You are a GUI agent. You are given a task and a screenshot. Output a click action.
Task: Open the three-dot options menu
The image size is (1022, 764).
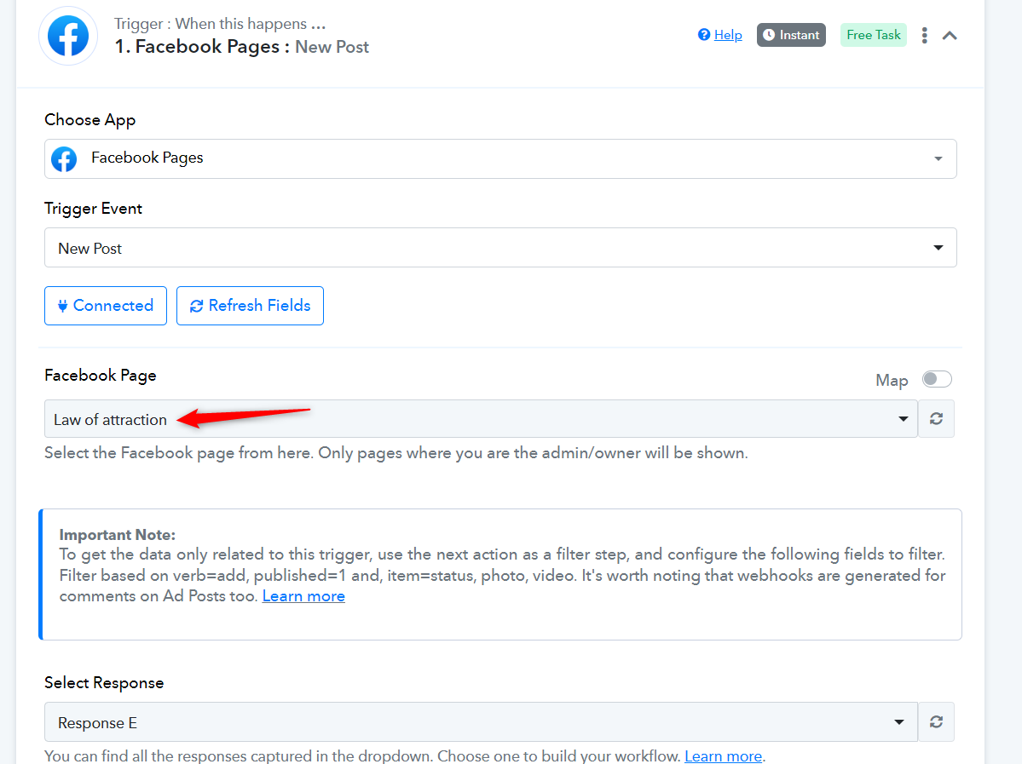(924, 35)
